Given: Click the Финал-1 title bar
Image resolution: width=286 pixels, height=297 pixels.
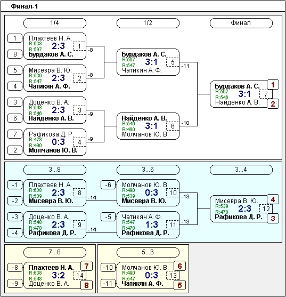Looking at the screenshot, I should [x=143, y=6].
